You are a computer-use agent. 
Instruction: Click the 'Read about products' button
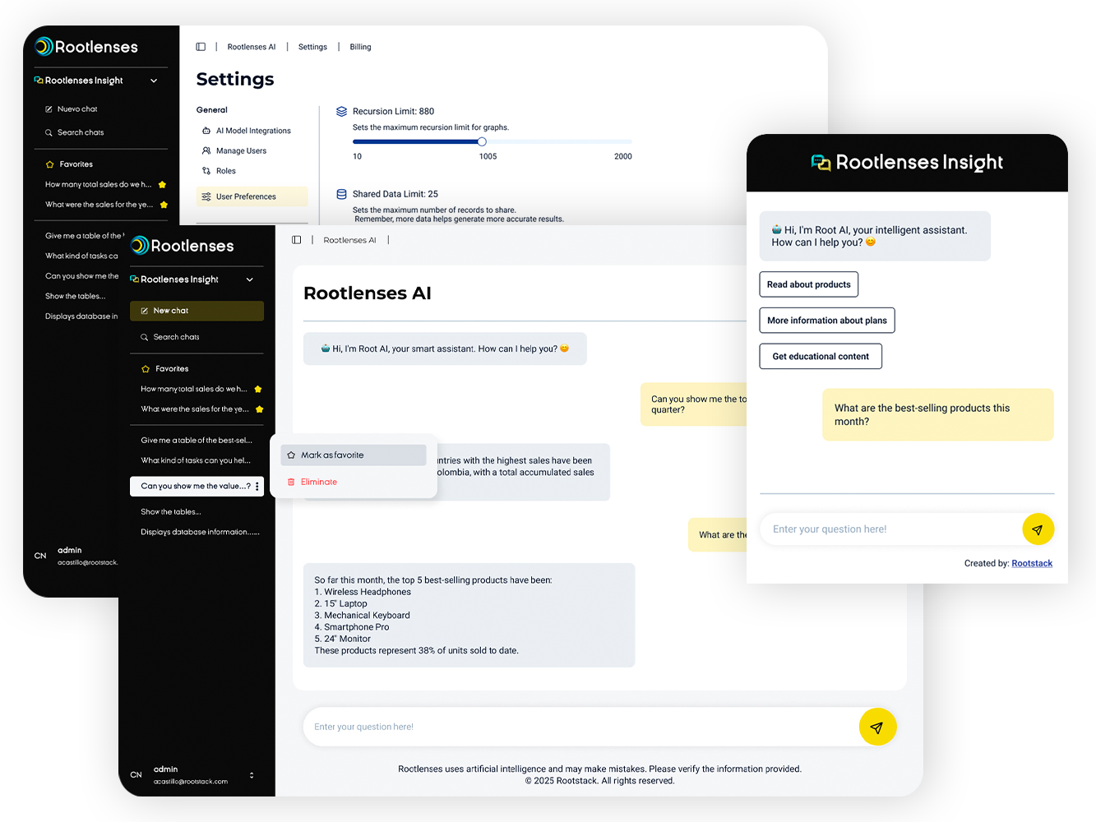coord(808,284)
